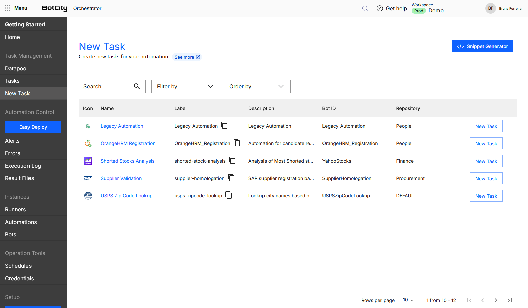This screenshot has width=528, height=308.
Task: Jump to the first page arrow
Action: click(x=469, y=300)
